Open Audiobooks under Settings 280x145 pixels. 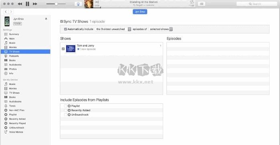pos(15,65)
